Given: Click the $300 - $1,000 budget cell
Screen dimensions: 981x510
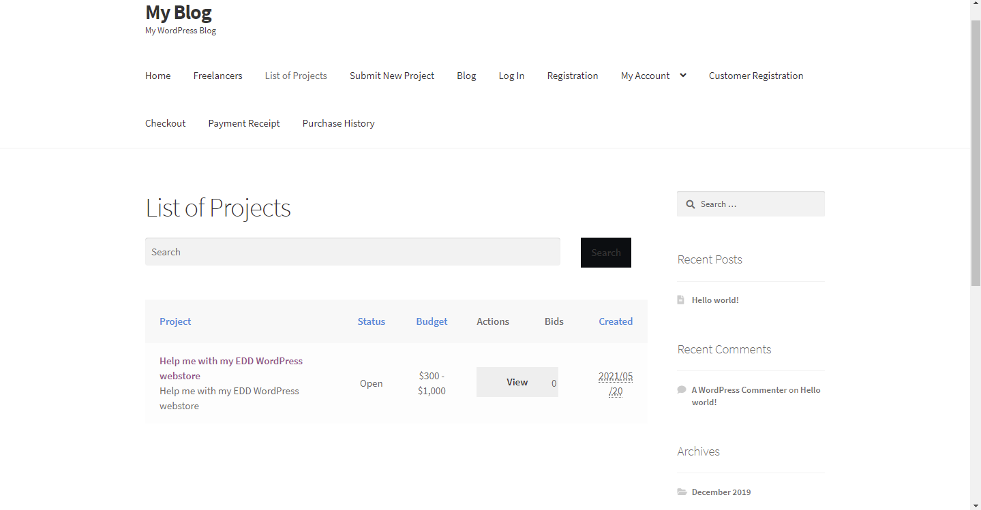Looking at the screenshot, I should [432, 383].
